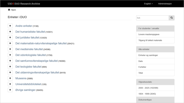
Task: Open Øvrige samlinger link
Action: [x=25, y=90]
